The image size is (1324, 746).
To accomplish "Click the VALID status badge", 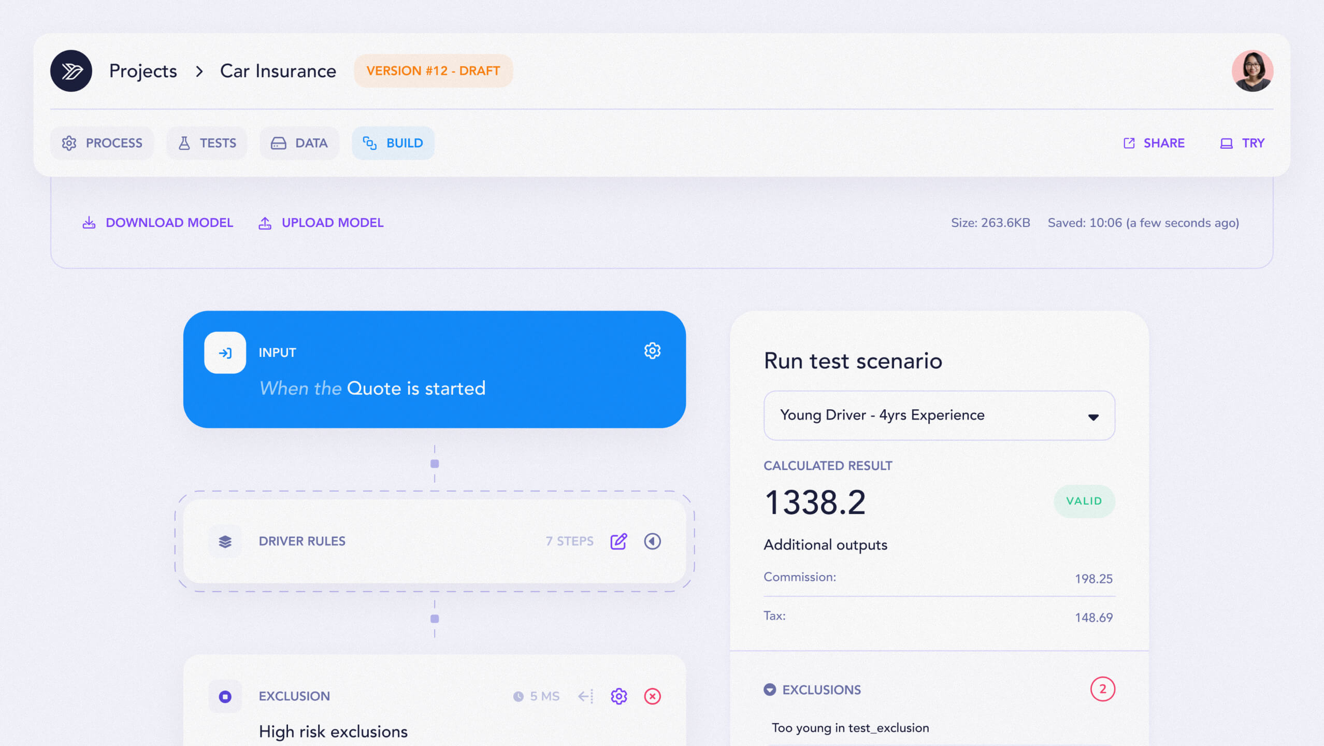I will pos(1084,501).
